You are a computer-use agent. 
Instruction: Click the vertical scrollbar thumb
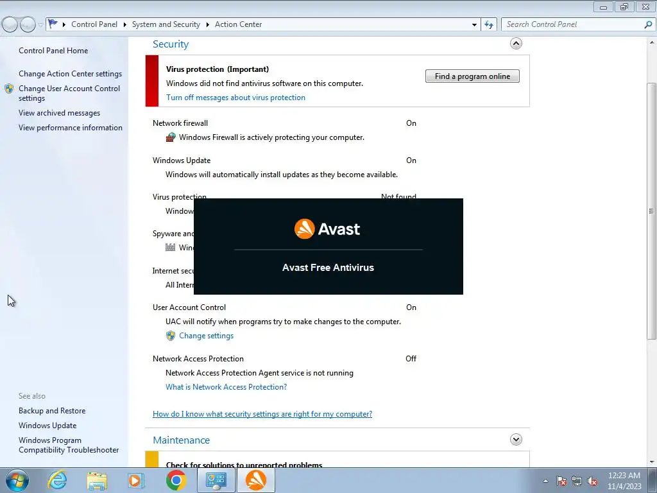652,211
